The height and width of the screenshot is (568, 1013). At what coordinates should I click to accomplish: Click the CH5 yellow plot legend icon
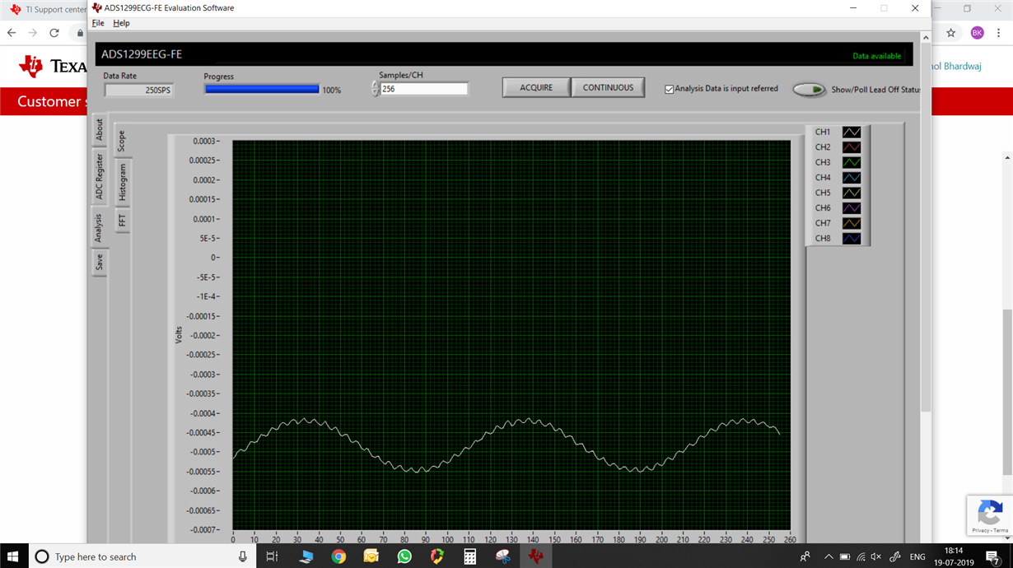click(852, 193)
